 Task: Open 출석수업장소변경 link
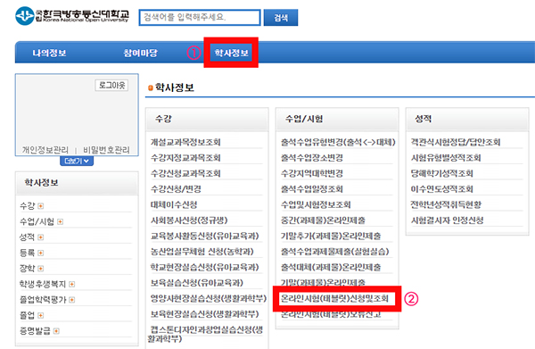coord(312,158)
